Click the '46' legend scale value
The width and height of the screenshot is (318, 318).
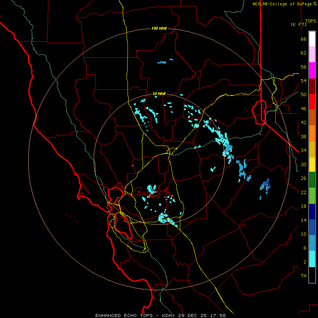coord(304,108)
